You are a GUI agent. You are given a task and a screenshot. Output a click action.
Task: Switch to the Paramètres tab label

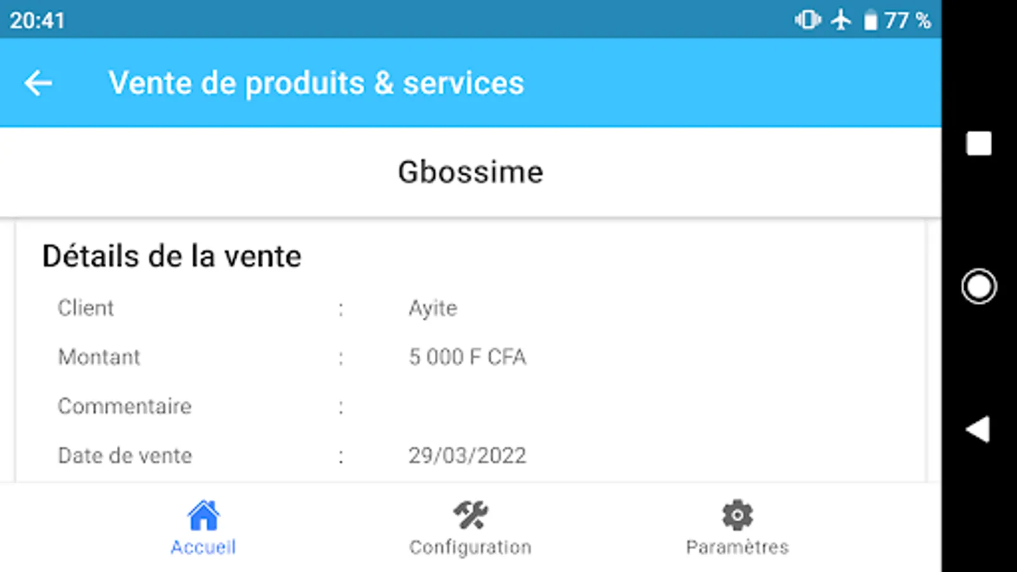pyautogui.click(x=737, y=547)
